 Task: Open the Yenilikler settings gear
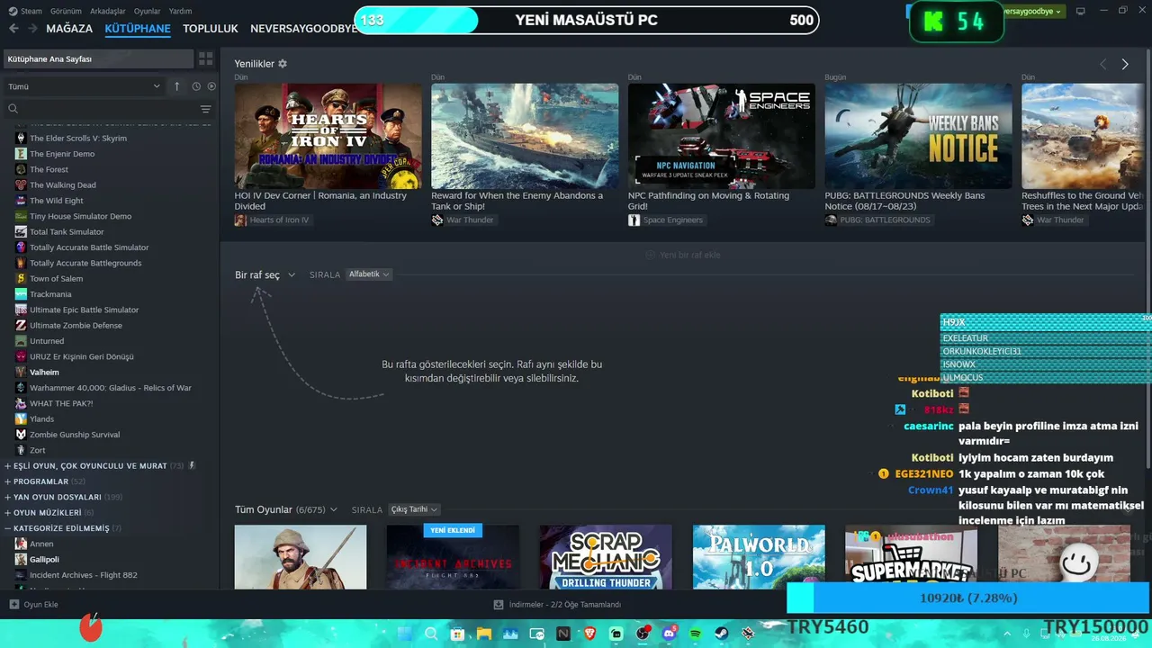click(283, 64)
